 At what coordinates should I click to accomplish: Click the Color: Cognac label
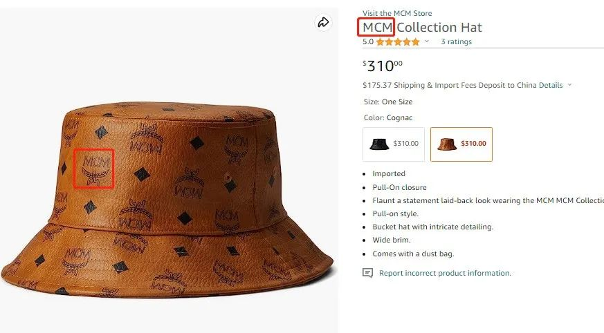pyautogui.click(x=387, y=118)
